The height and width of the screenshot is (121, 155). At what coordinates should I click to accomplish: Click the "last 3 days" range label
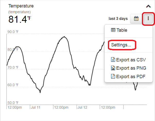[x=118, y=19]
